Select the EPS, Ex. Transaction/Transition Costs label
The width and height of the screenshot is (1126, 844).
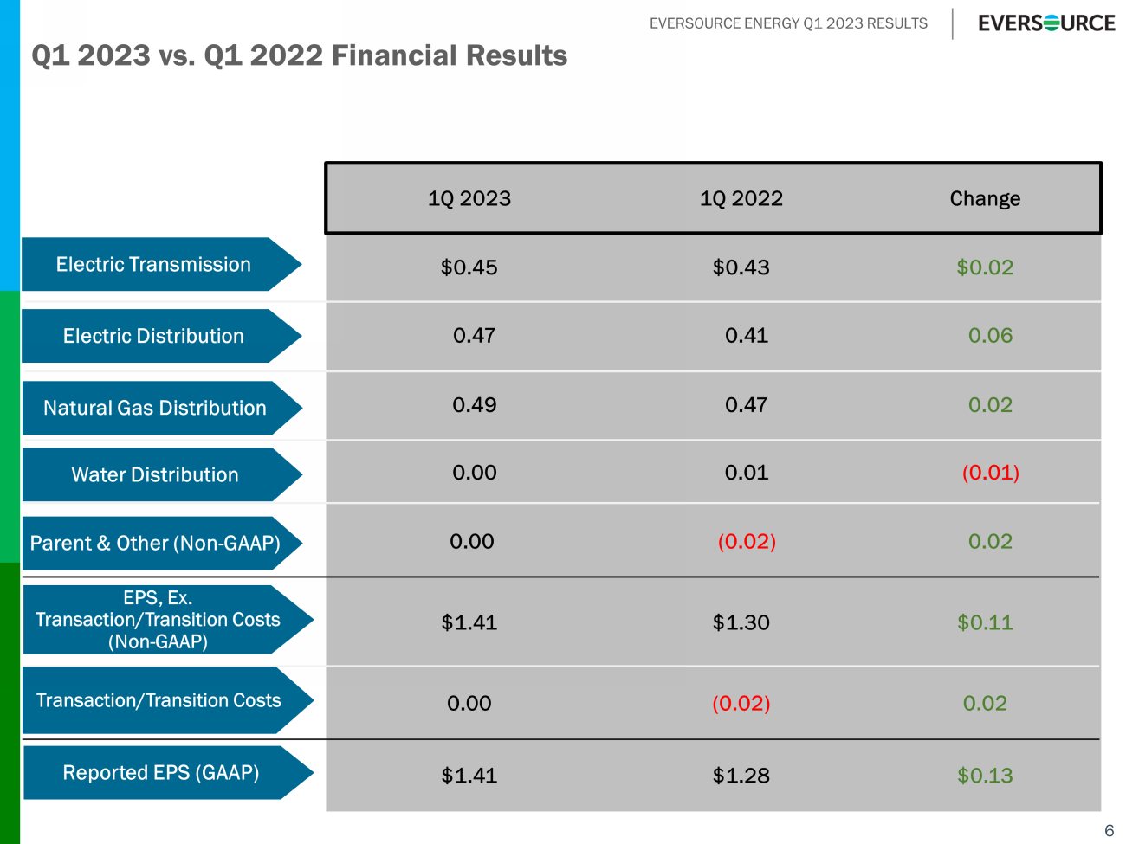159,620
